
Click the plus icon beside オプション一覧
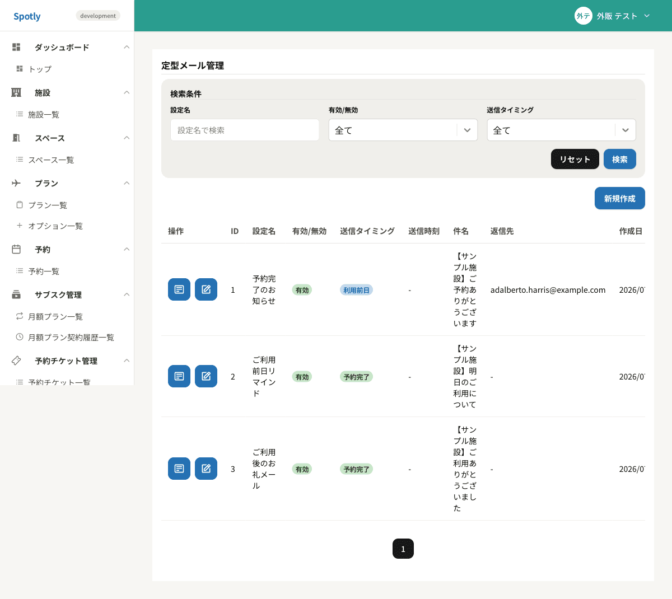(x=20, y=226)
